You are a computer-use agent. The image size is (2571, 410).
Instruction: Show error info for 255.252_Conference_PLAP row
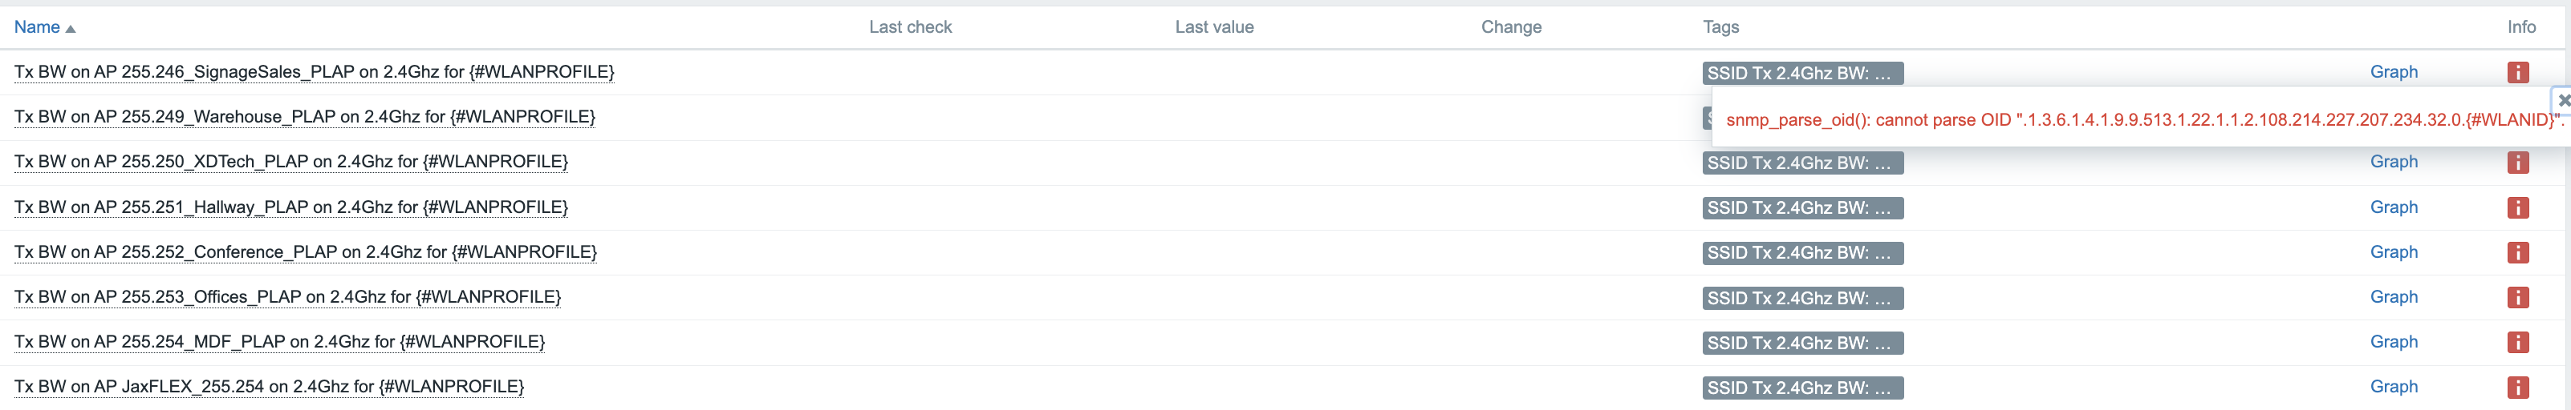(x=2517, y=253)
